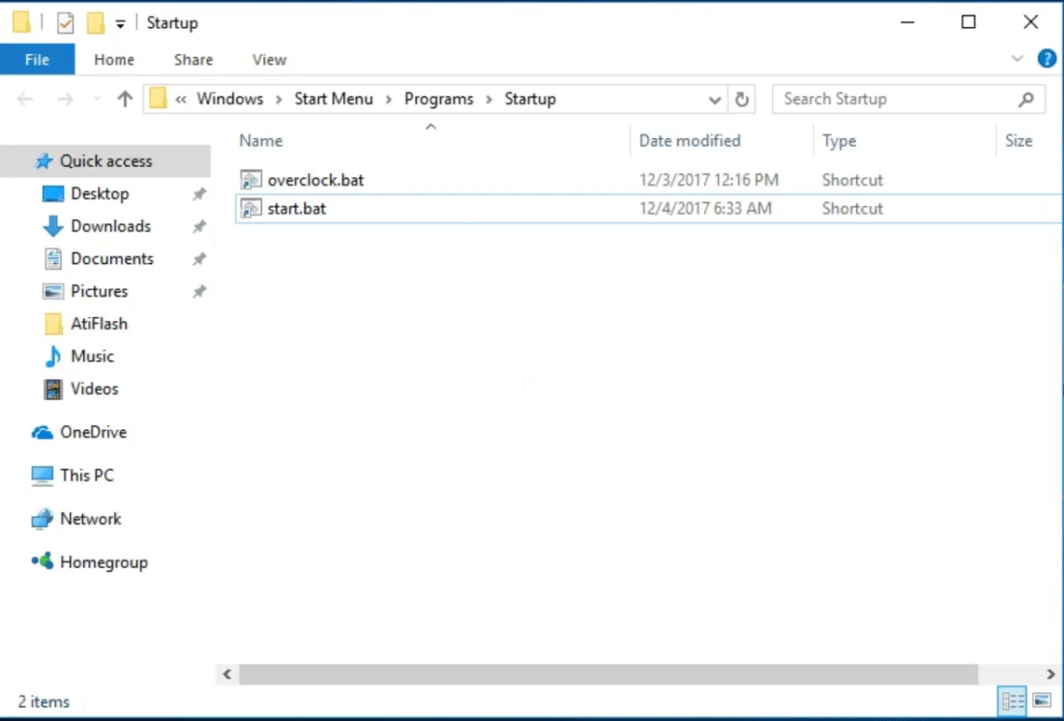Switch to Large icons view layout
The width and height of the screenshot is (1064, 721).
[x=1042, y=702]
